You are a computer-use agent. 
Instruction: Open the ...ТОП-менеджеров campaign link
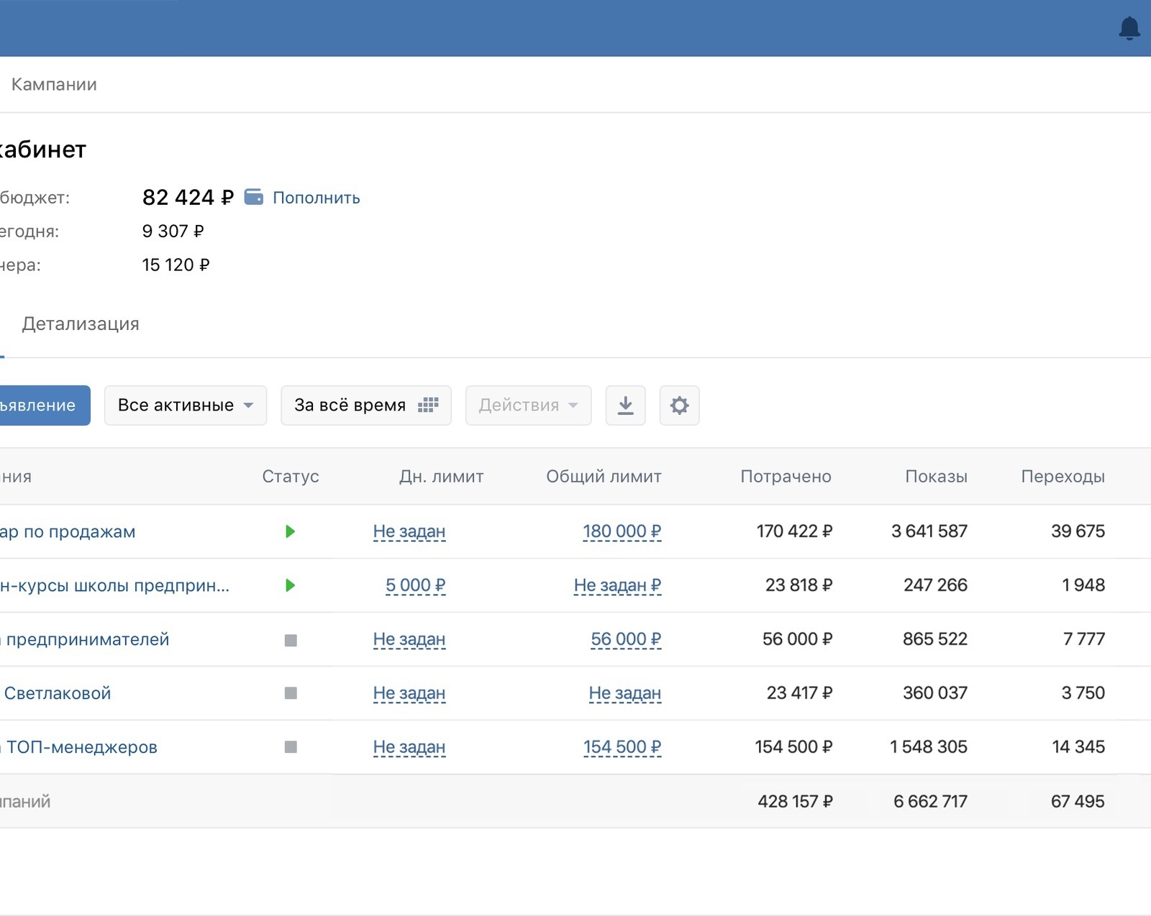[x=79, y=748]
